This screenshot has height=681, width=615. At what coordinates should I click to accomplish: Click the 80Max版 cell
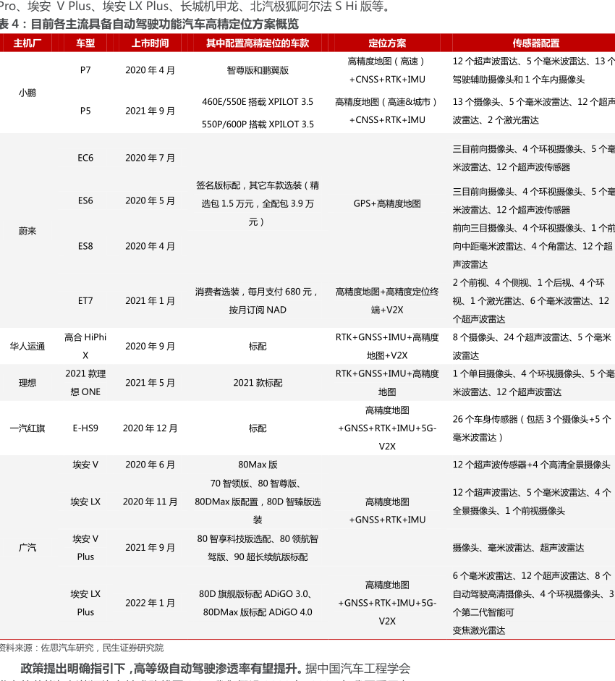(x=258, y=465)
